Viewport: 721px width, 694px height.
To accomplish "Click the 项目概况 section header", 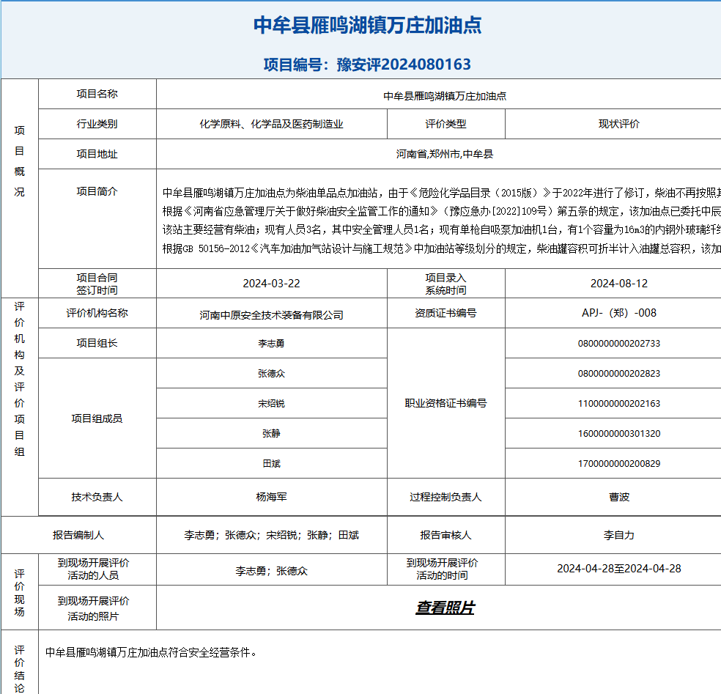I will click(19, 161).
